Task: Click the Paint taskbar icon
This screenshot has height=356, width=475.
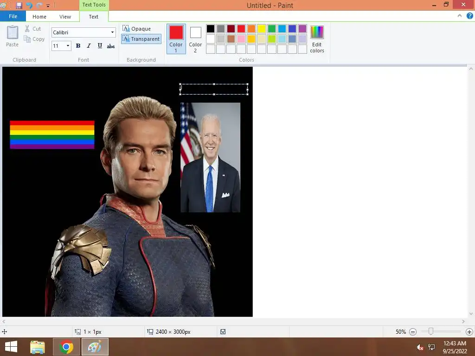Action: [95, 347]
